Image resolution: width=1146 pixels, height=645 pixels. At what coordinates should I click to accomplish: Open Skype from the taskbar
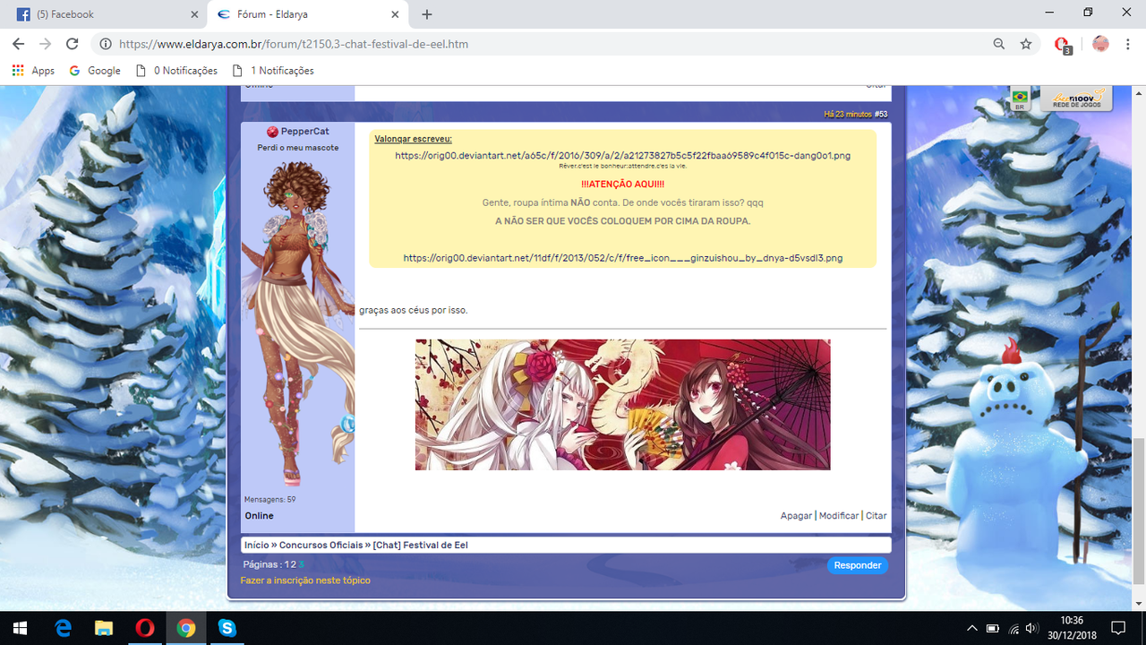tap(227, 628)
